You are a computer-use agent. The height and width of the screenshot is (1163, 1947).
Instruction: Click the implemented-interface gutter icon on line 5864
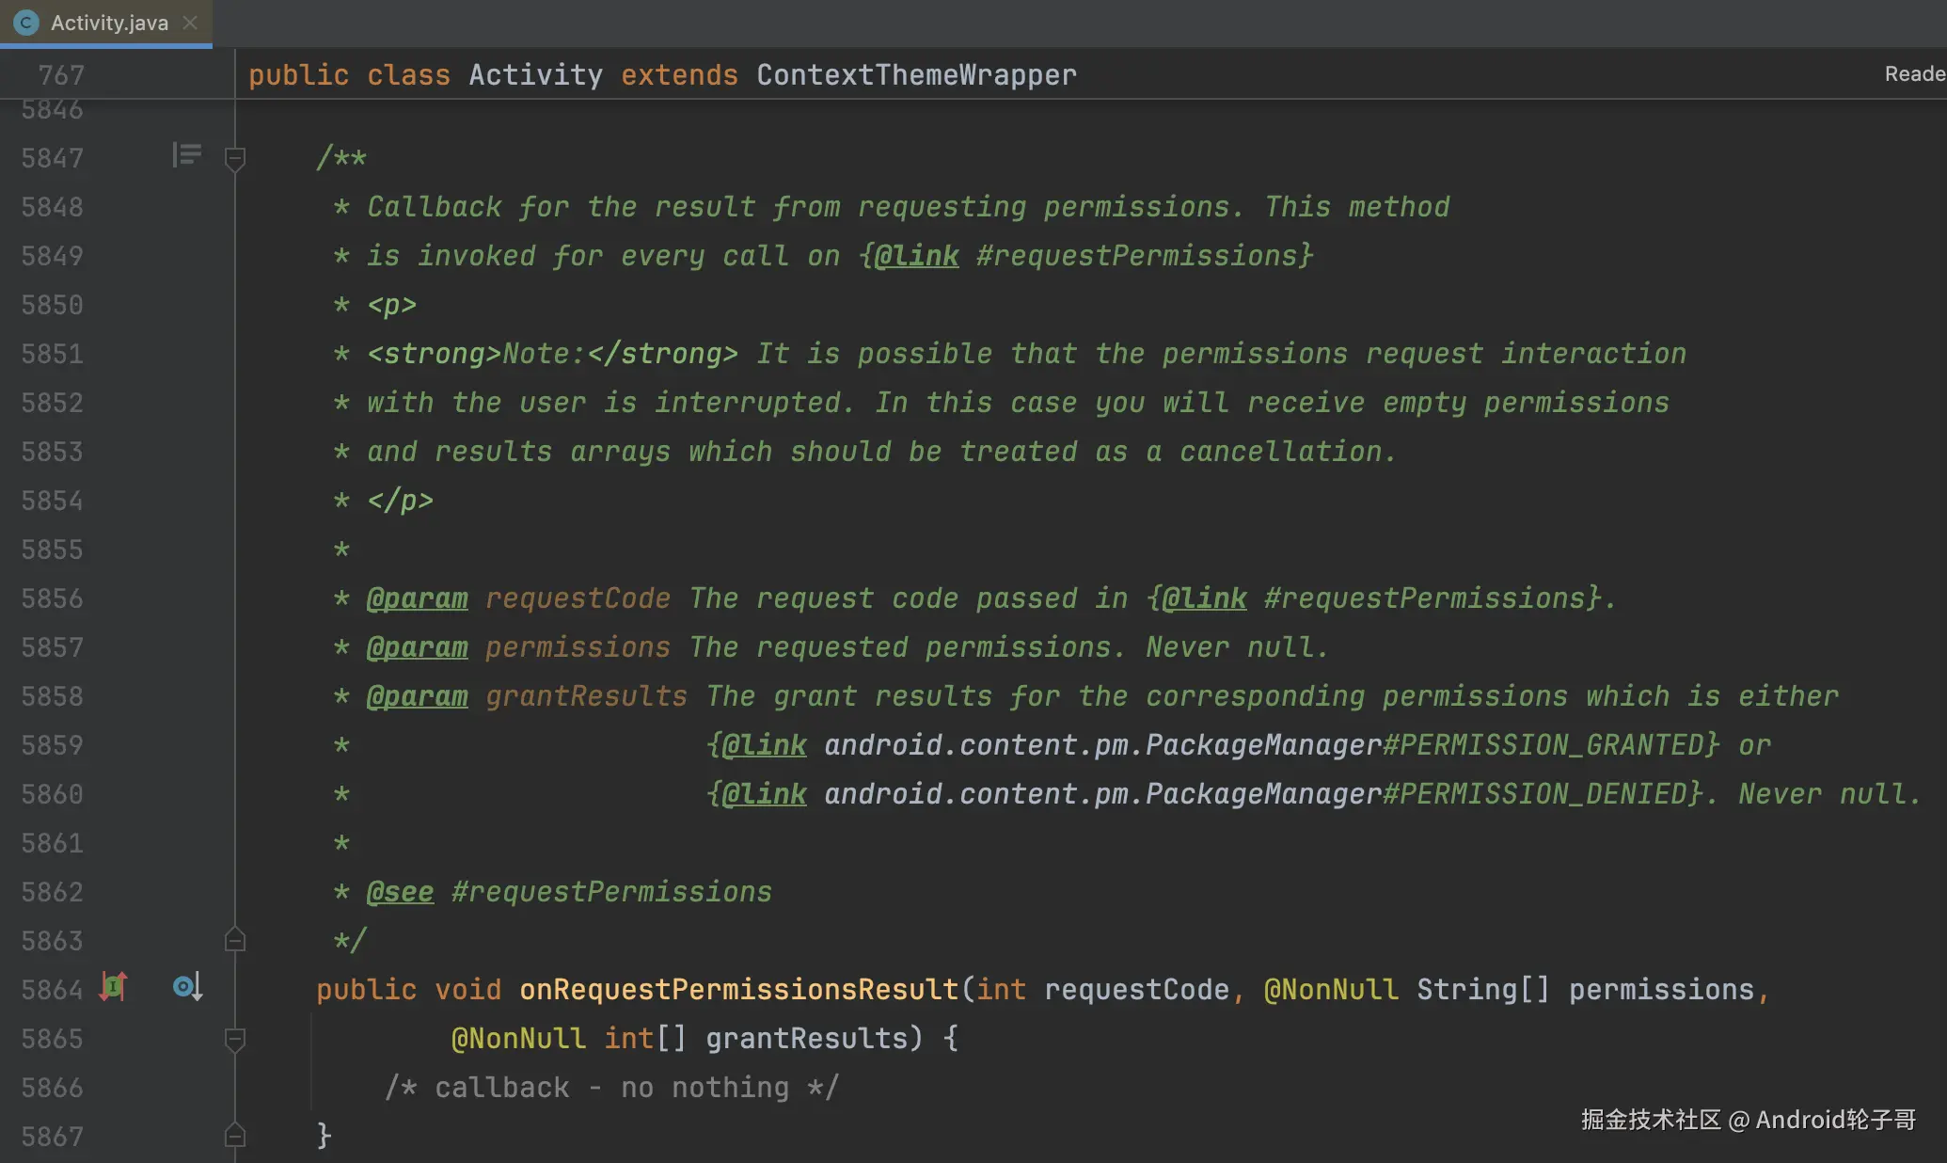click(x=113, y=987)
